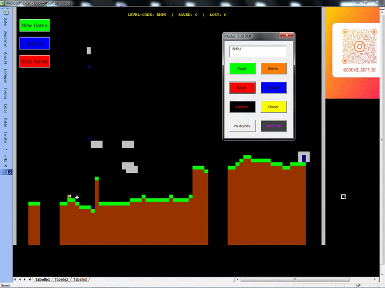385x288 pixels.
Task: Click the EMPU level code input field
Action: [258, 51]
